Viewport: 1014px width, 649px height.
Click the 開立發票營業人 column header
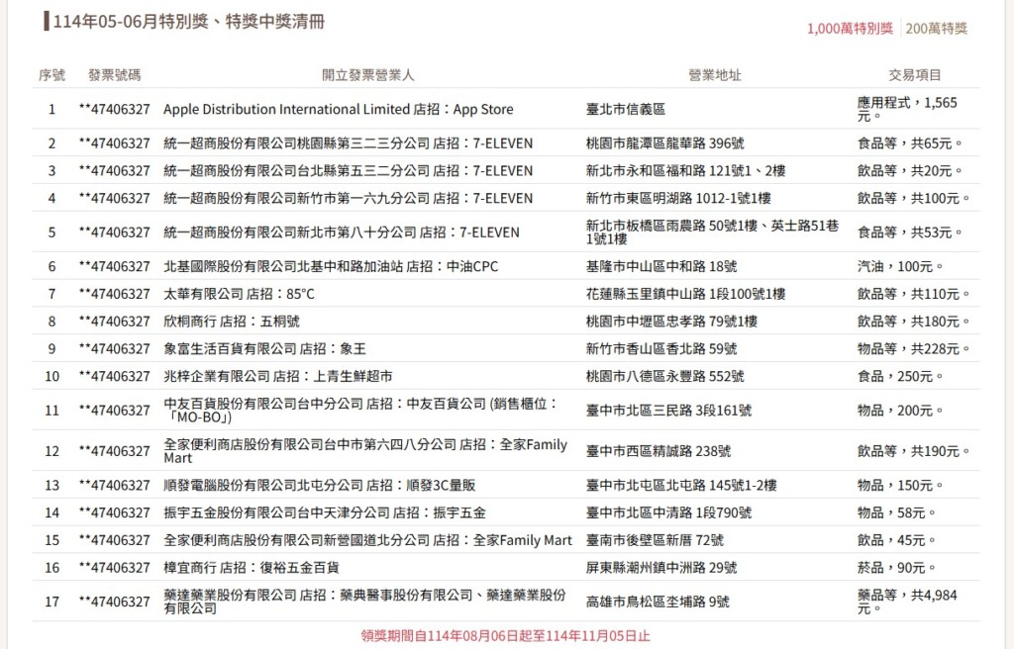point(367,75)
